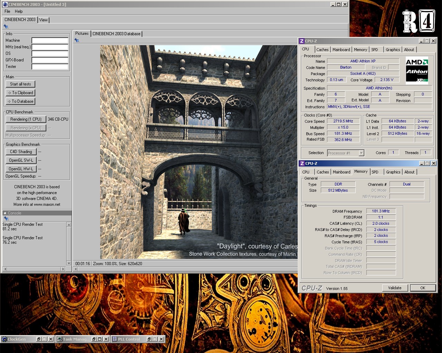Click the picture viewer horizontal scroll left arrow

tap(76, 269)
